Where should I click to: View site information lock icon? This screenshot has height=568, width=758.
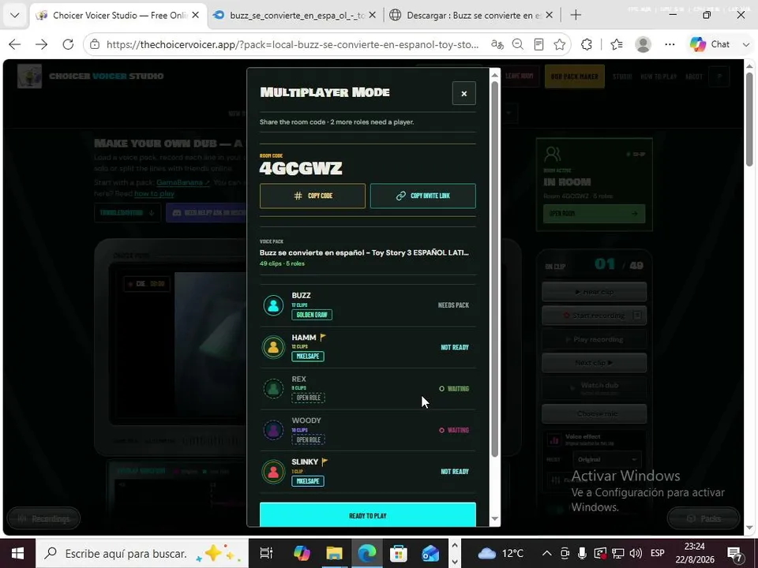[96, 44]
